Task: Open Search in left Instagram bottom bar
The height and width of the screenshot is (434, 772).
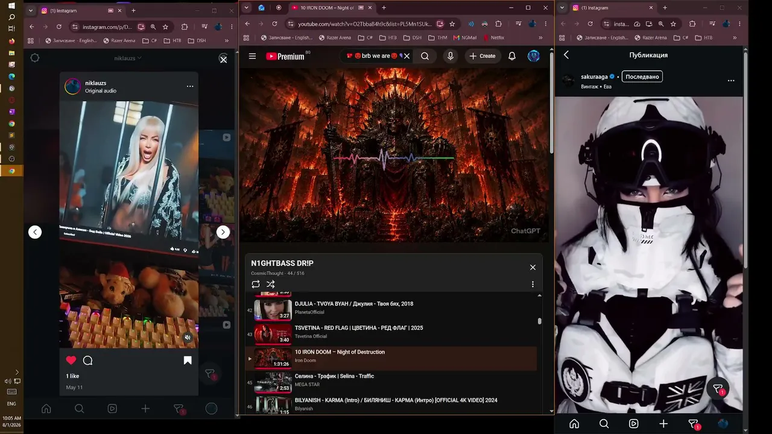Action: click(x=79, y=409)
